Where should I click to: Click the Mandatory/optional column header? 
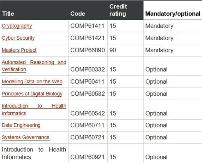(x=173, y=14)
